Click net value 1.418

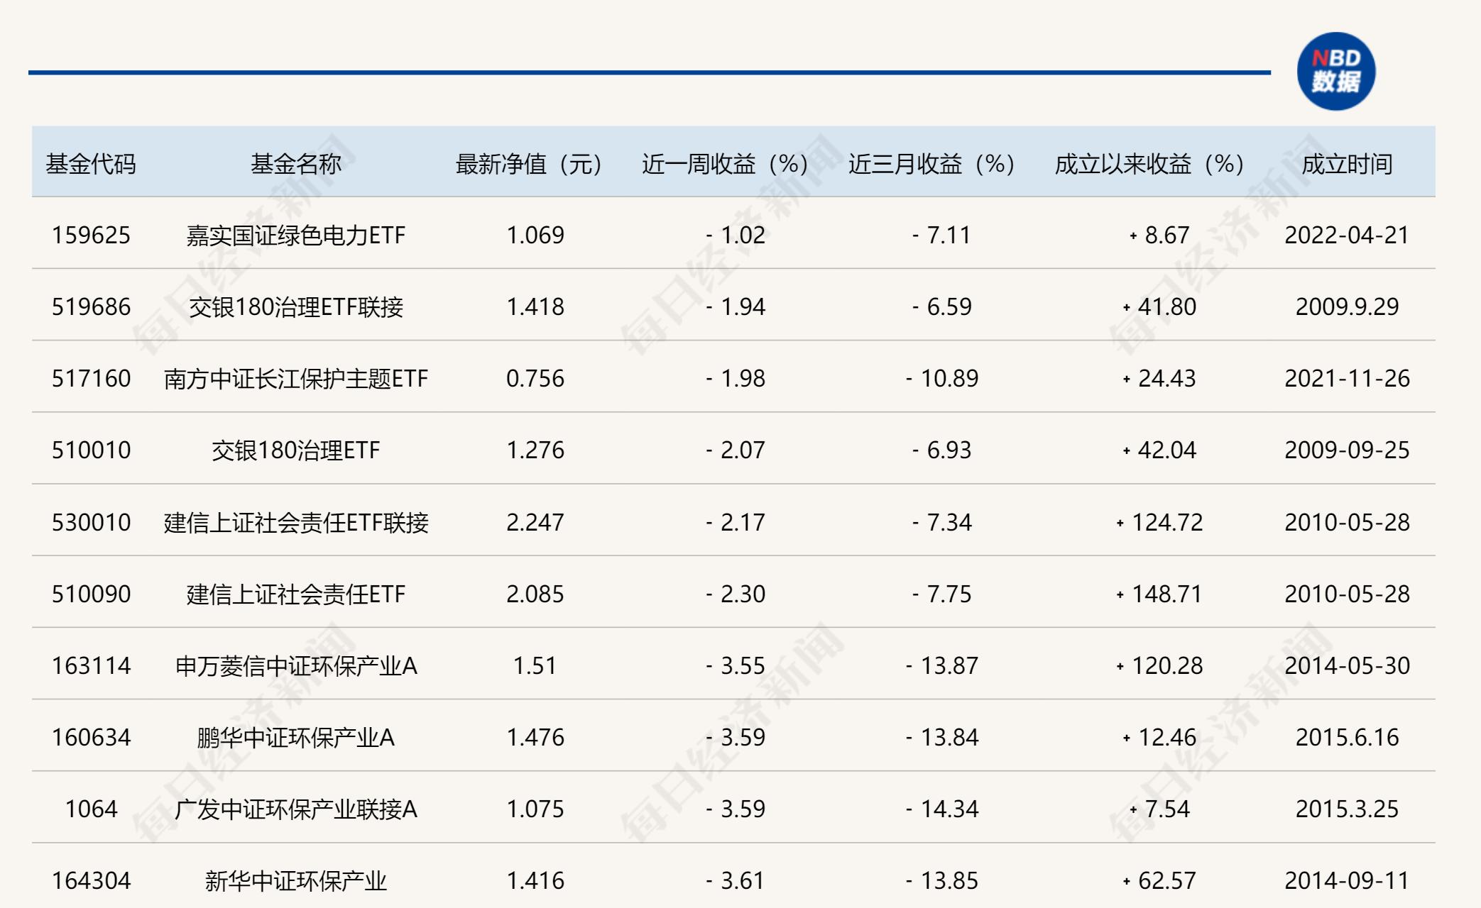(535, 306)
